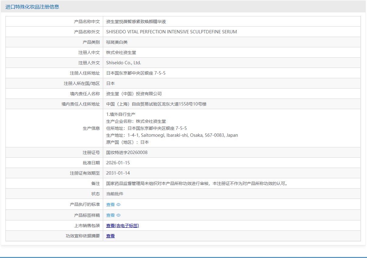Screen dimensions: 367x258
Task: Click the label 注册证有效期至
Action: click(x=85, y=173)
